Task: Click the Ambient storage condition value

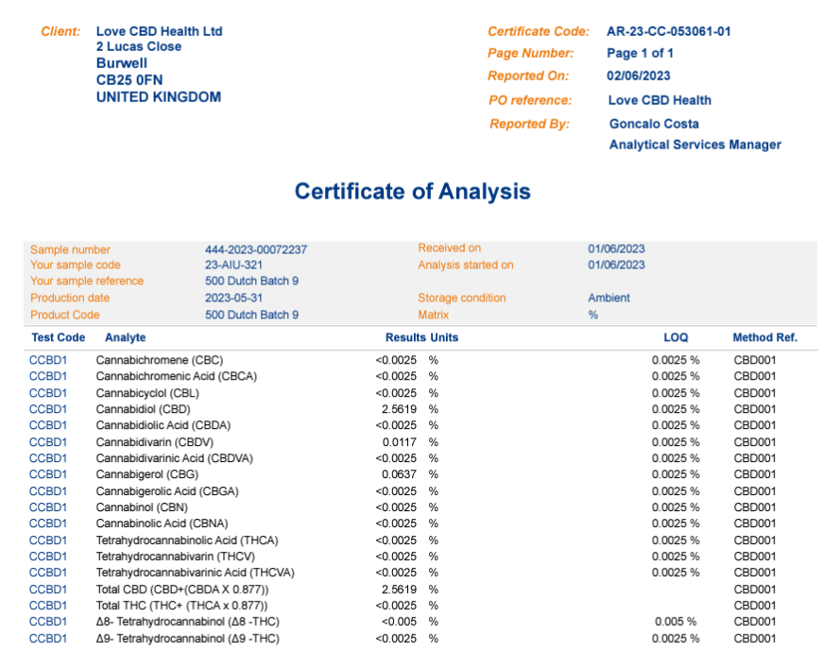Action: click(x=609, y=298)
